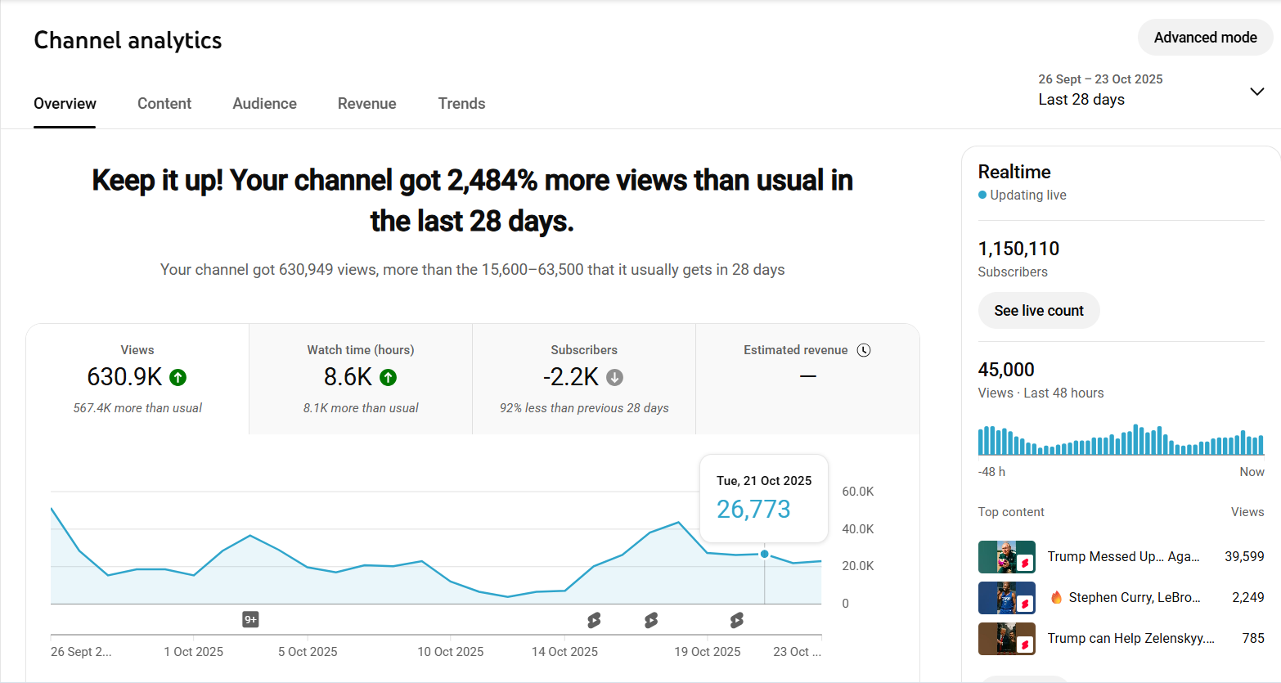This screenshot has width=1281, height=683.
Task: Click the Shorts marker closest to 14 Oct 2025
Action: point(594,621)
